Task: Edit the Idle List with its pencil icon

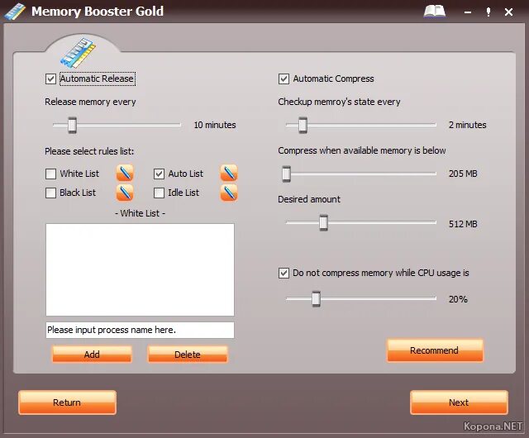Action: [229, 193]
